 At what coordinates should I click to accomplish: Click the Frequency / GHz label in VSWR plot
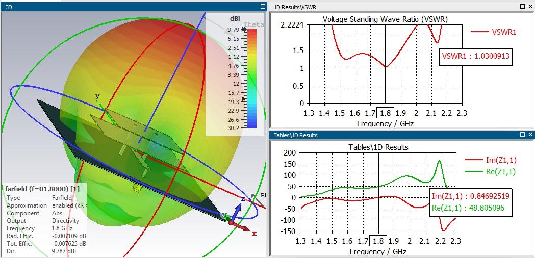tap(385, 123)
